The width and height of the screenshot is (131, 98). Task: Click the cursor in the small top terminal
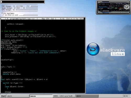coord(1,2)
